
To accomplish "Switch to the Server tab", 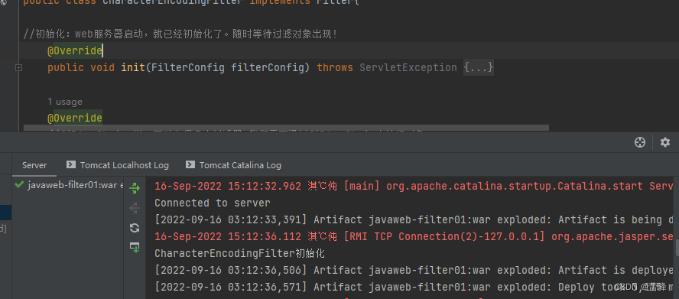I will pos(34,165).
